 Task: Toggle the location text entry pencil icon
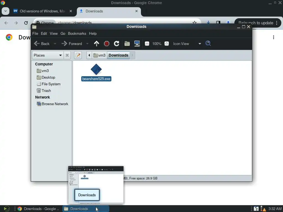click(78, 55)
